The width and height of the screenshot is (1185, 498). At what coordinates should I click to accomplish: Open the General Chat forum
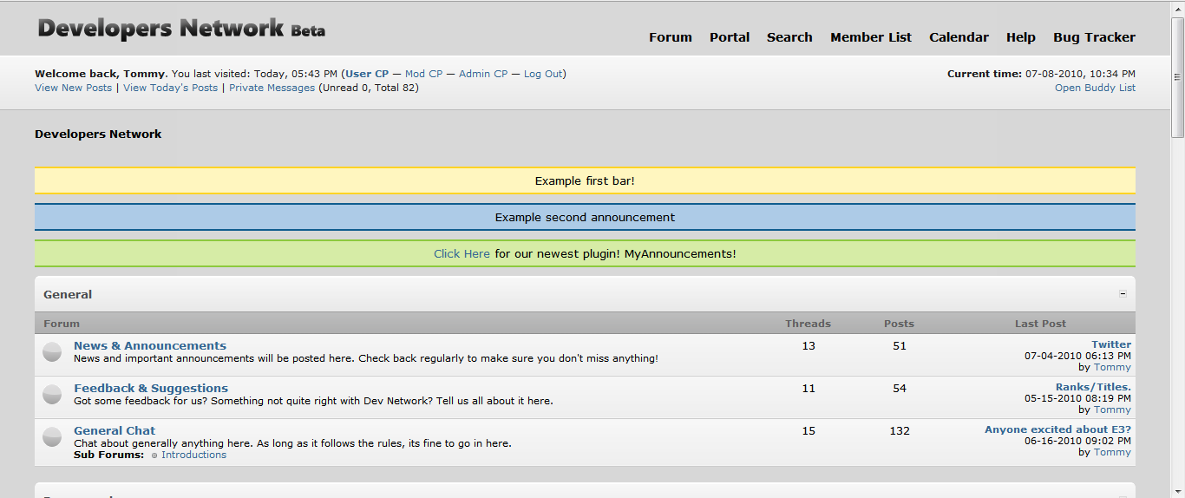coord(115,430)
